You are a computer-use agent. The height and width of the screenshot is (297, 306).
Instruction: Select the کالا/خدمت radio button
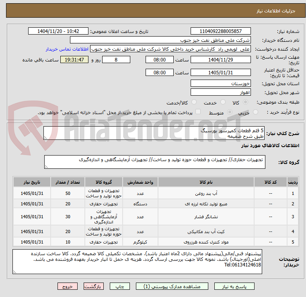pos(194,102)
